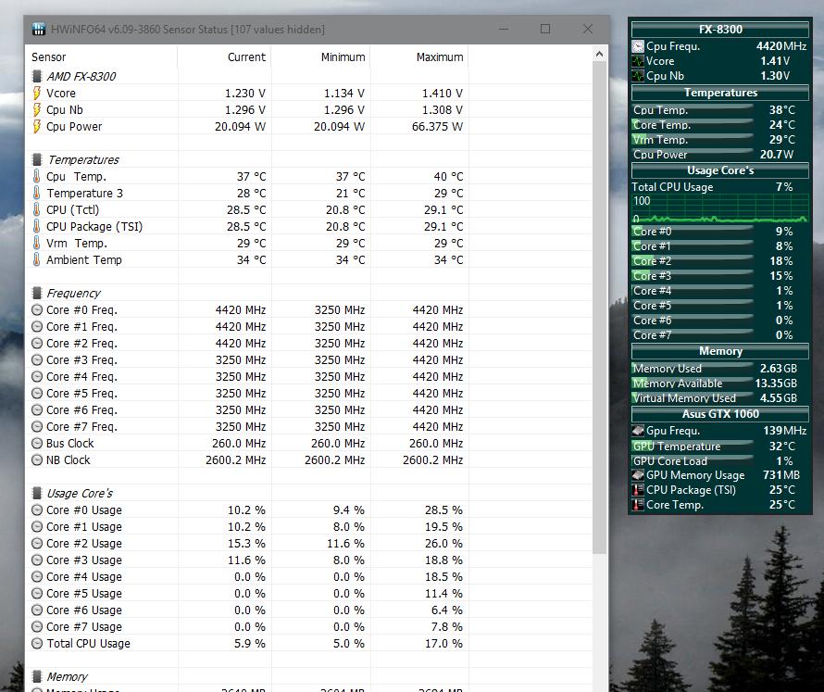Click the sensor list vertical scrollbar
The height and width of the screenshot is (692, 824).
pos(601,278)
